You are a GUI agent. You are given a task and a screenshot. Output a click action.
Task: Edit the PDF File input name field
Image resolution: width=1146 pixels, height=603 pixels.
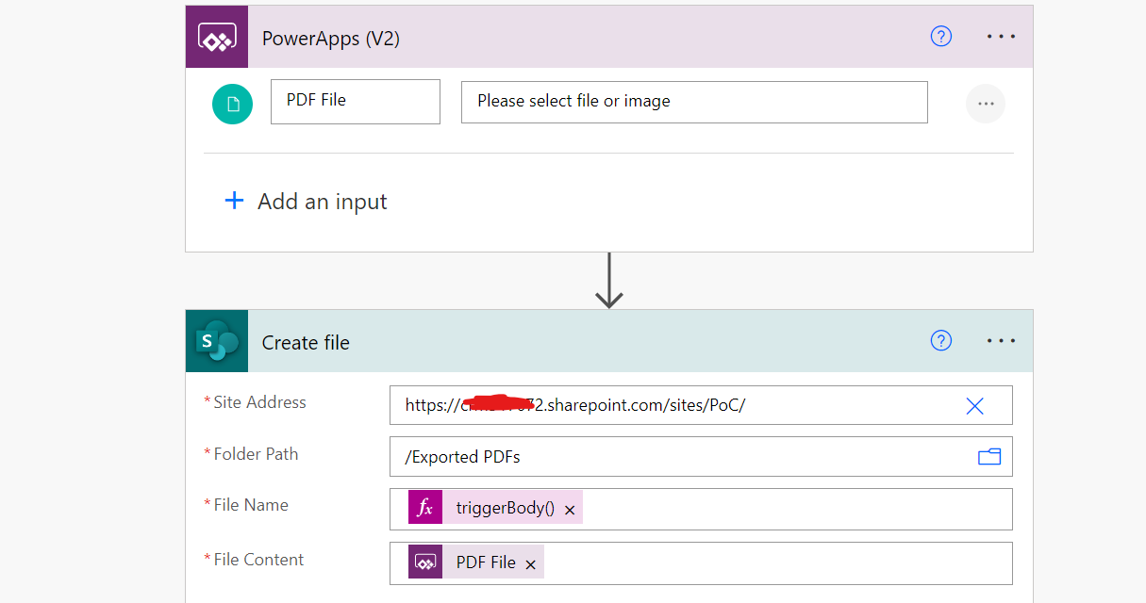[356, 101]
